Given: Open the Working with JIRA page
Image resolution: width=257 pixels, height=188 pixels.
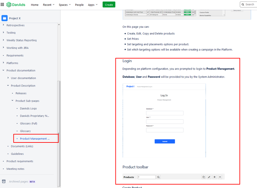Looking at the screenshot, I should (18, 48).
